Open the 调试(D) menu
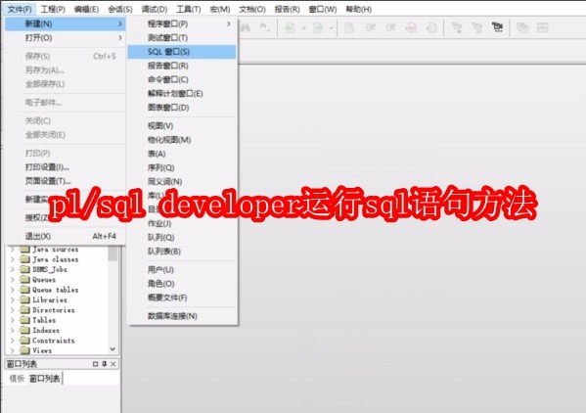Image resolution: width=586 pixels, height=413 pixels. click(155, 9)
